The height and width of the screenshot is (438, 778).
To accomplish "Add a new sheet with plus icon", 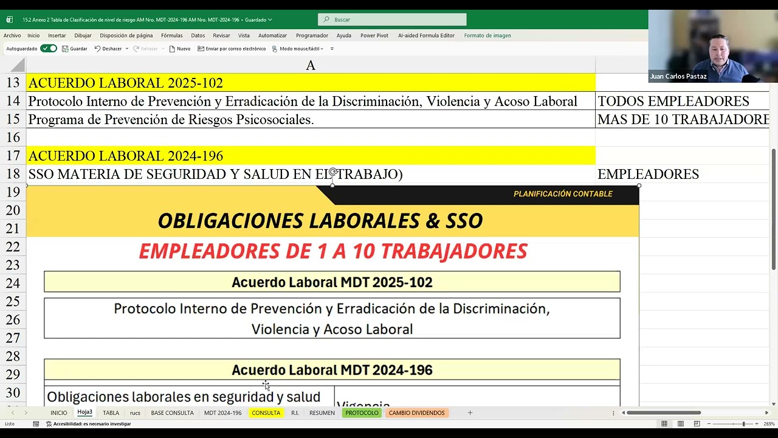I will tap(470, 413).
